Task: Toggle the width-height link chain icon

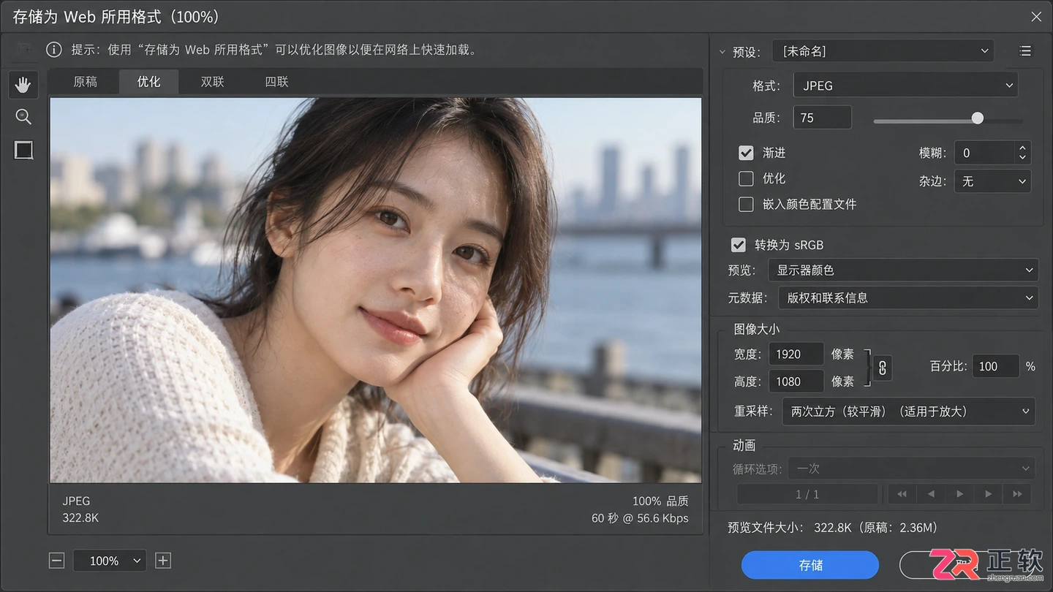Action: pos(883,368)
